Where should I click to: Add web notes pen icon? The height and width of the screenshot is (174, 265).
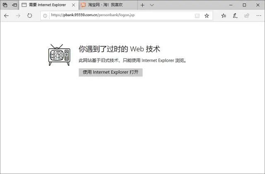point(235,16)
